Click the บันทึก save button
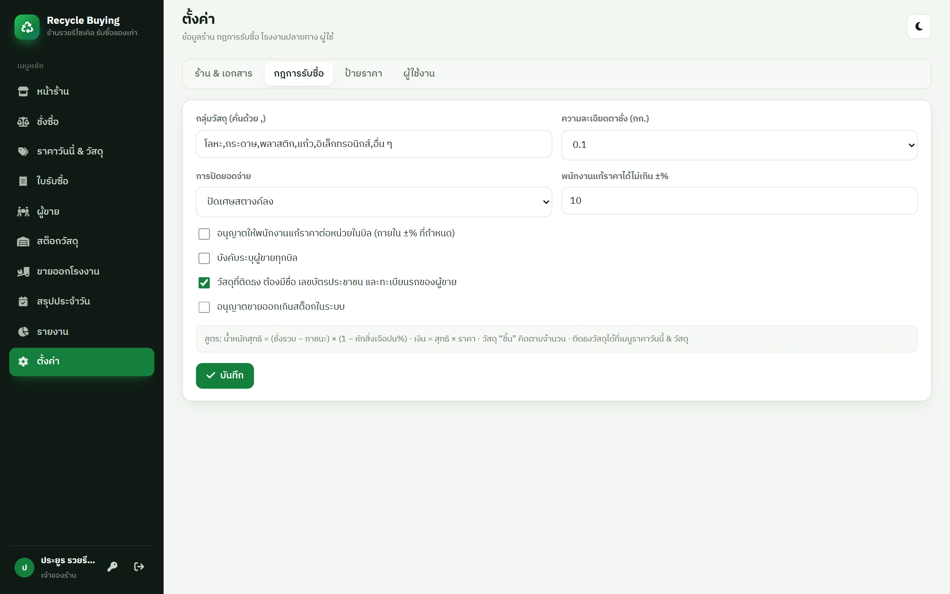 [225, 376]
